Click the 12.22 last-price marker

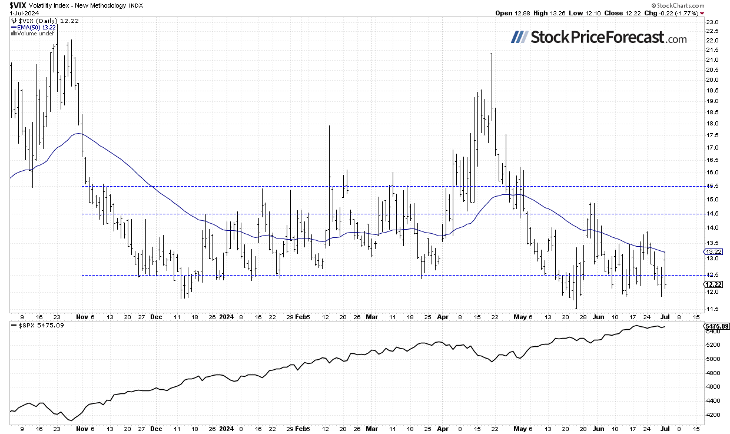713,284
